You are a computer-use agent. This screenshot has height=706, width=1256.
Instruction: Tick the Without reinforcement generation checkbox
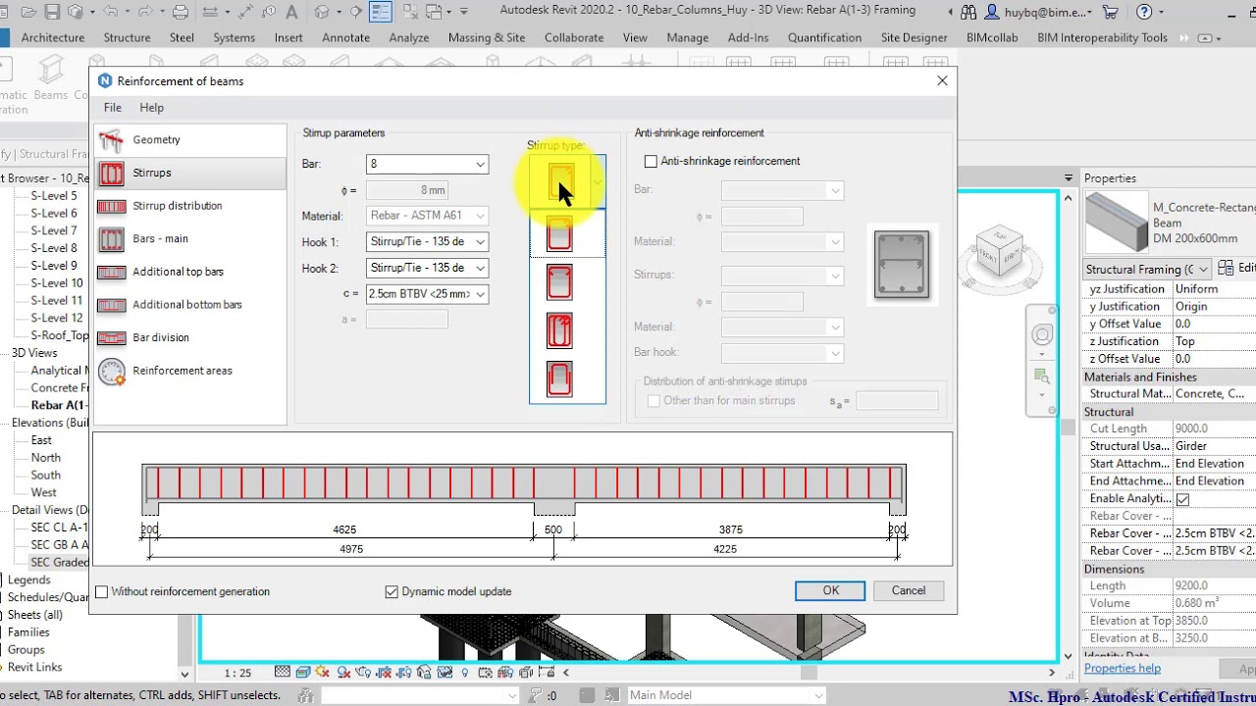102,592
